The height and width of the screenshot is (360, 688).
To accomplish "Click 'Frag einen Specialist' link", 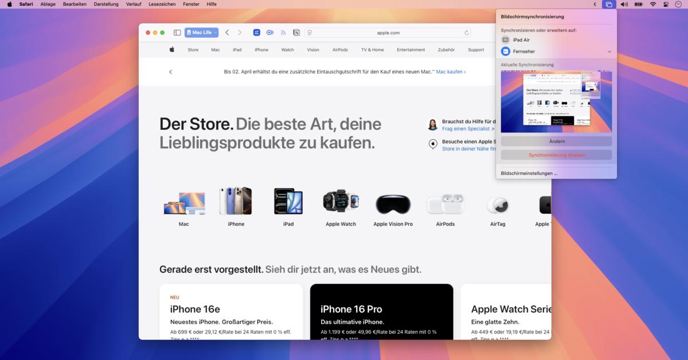I will (467, 129).
